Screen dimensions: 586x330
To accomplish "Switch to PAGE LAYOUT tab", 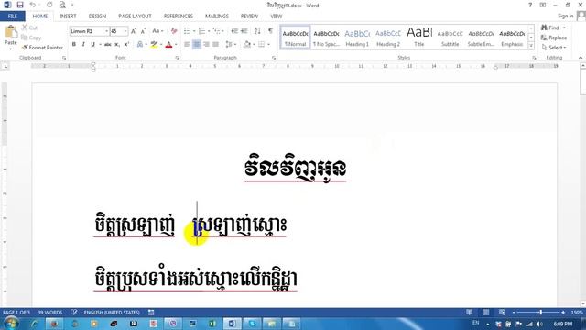I will point(135,16).
